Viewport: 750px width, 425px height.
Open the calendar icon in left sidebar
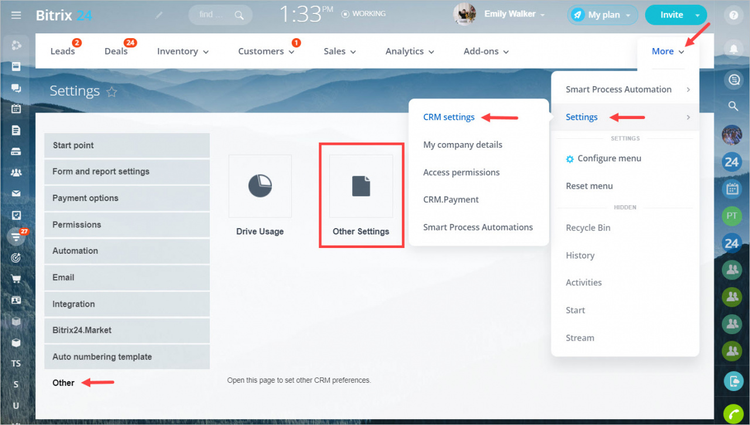click(16, 108)
